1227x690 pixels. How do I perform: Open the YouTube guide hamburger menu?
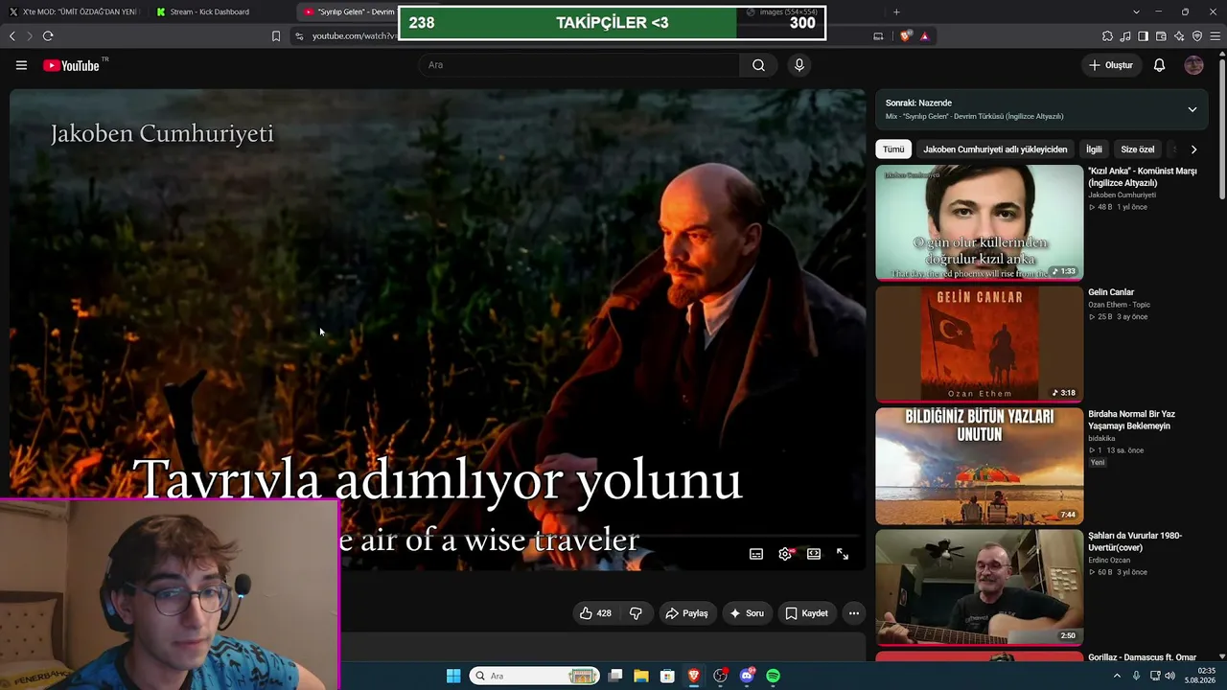click(x=21, y=65)
